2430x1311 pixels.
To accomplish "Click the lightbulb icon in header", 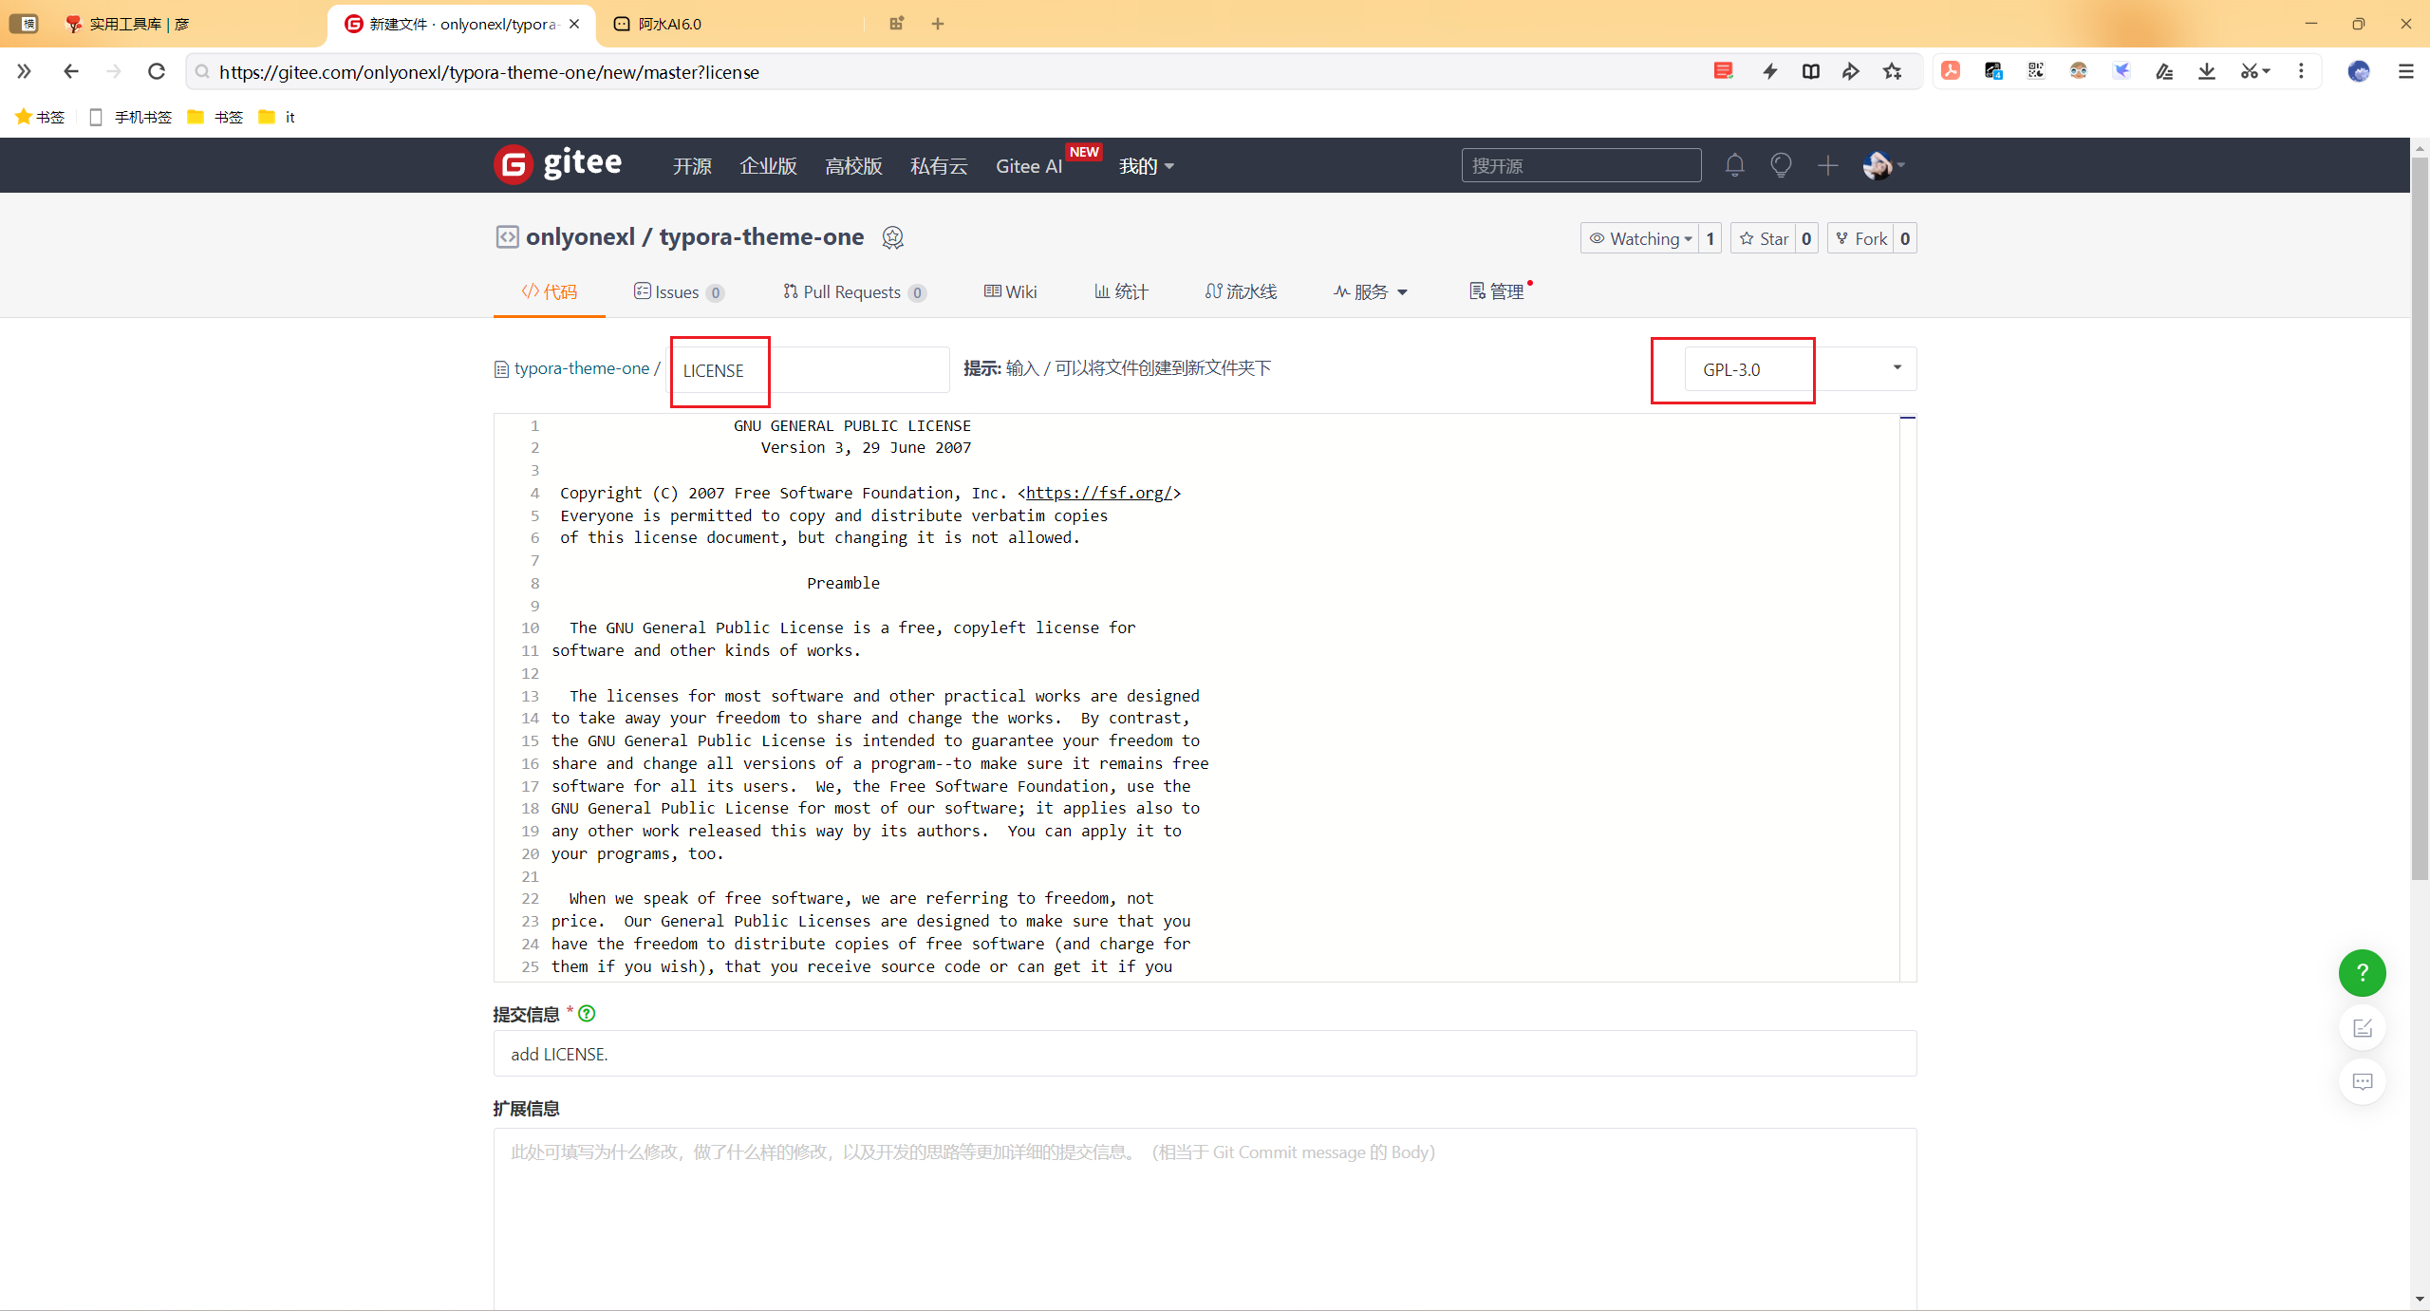I will coord(1781,165).
